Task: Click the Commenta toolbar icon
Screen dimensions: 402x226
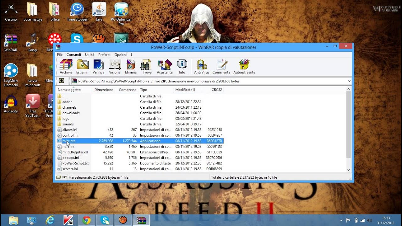Action: (221, 67)
